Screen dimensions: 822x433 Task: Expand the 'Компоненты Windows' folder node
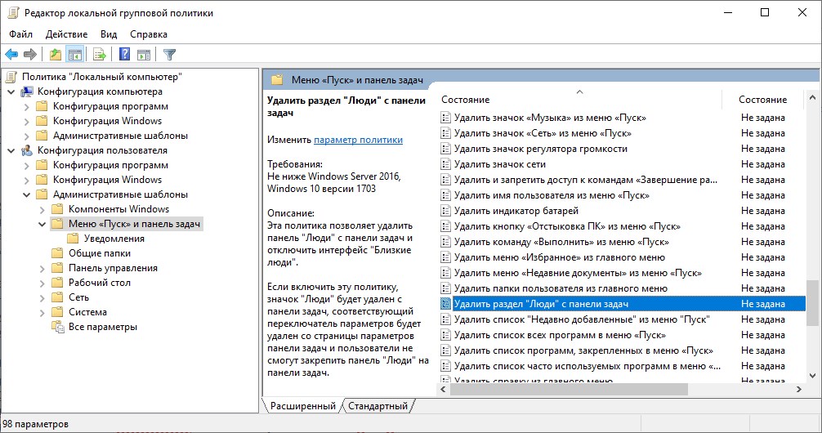42,209
